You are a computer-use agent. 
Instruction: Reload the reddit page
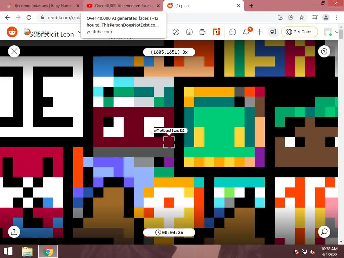[29, 17]
